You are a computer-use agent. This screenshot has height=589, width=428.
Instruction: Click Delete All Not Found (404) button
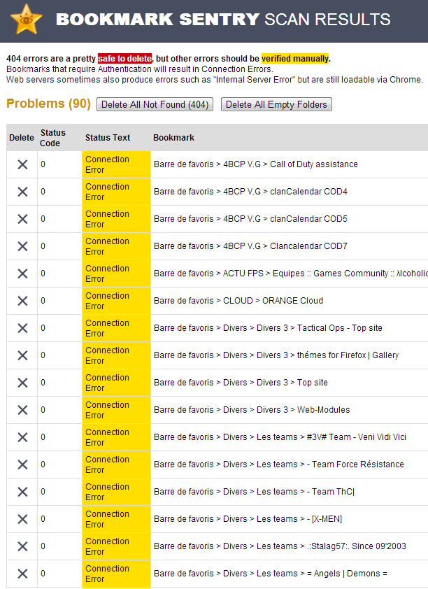[x=155, y=104]
